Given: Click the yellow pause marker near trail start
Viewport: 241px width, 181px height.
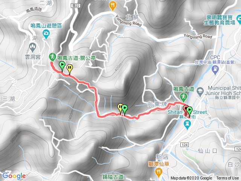Looking at the screenshot, I should (x=70, y=69).
